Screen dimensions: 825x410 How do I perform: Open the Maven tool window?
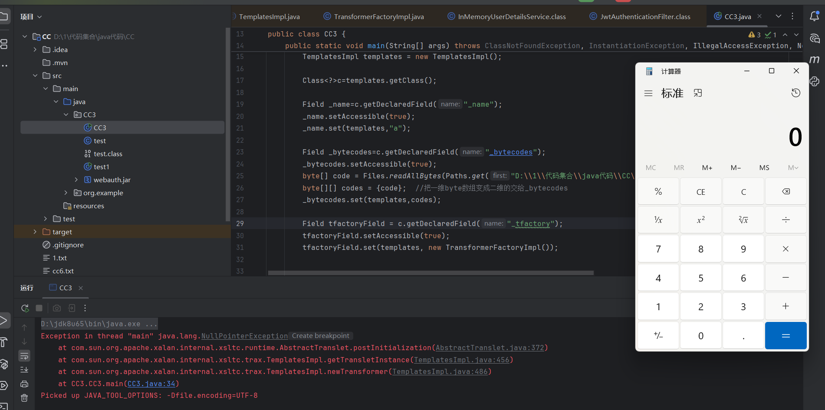[x=814, y=59]
